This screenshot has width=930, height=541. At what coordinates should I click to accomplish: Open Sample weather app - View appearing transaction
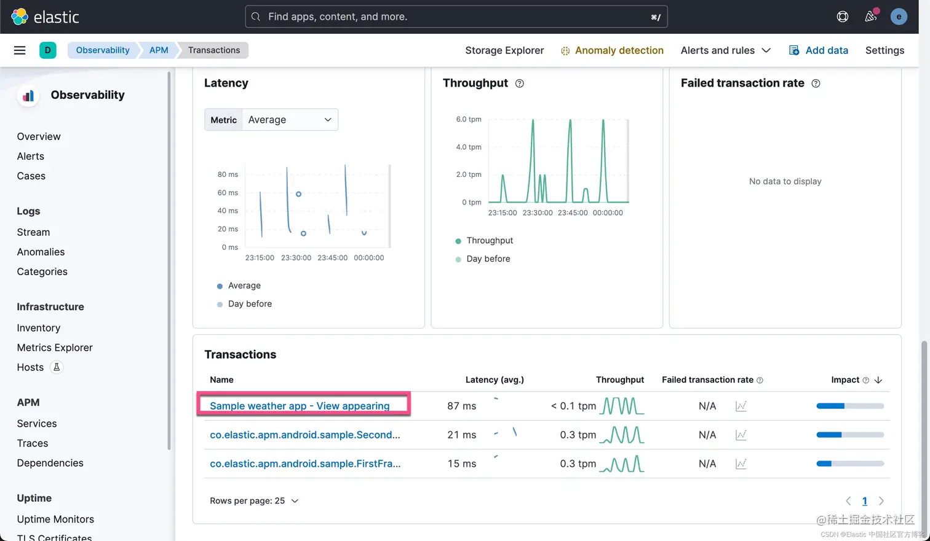(x=300, y=406)
